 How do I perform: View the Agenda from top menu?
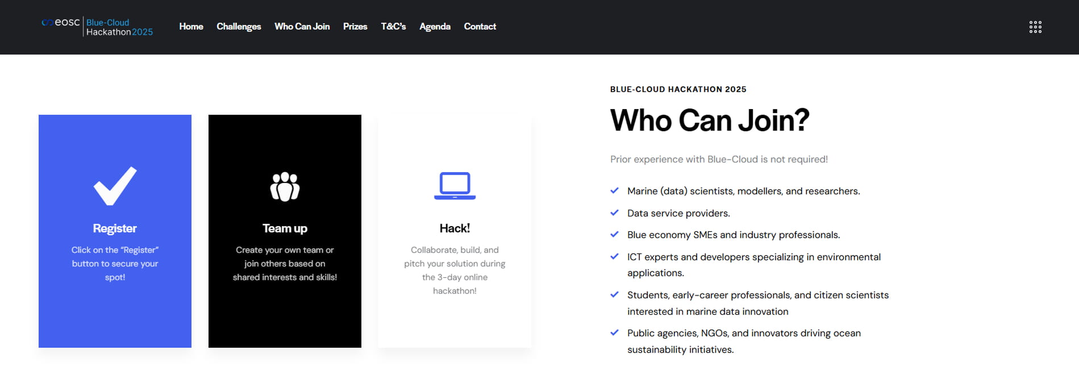[435, 27]
